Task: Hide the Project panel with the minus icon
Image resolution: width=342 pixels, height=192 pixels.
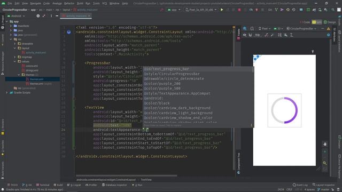Action: pos(57,16)
